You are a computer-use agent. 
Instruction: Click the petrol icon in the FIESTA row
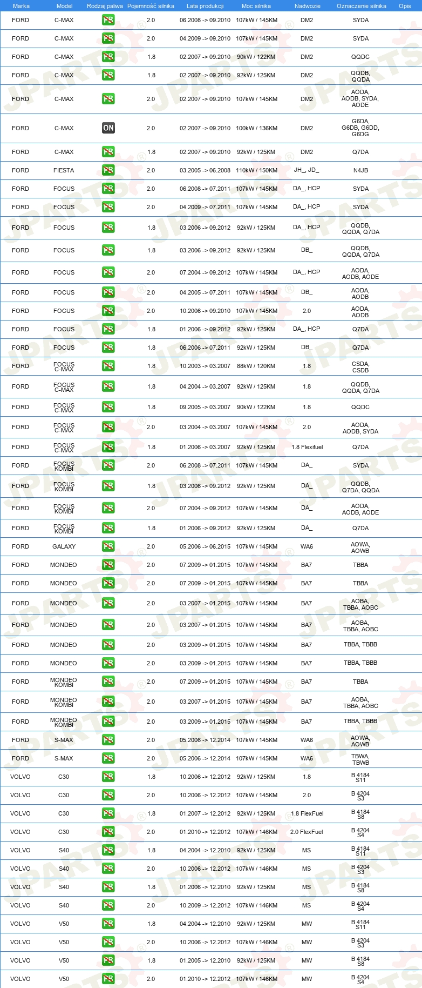(x=108, y=170)
